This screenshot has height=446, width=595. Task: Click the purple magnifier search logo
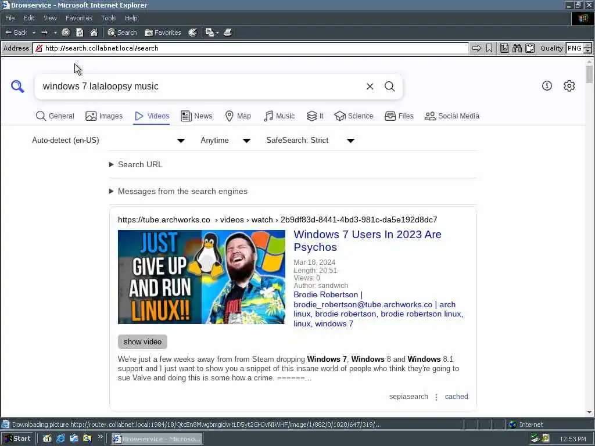(17, 87)
